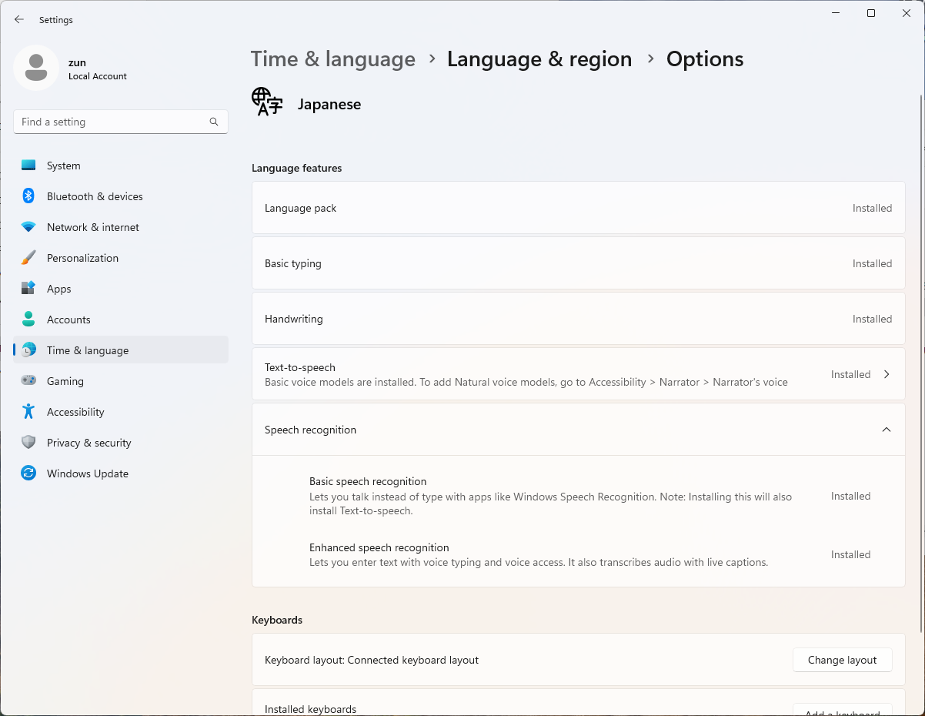Screen dimensions: 925x716
Task: Click the Time & language globe-clock icon
Action: pyautogui.click(x=28, y=350)
